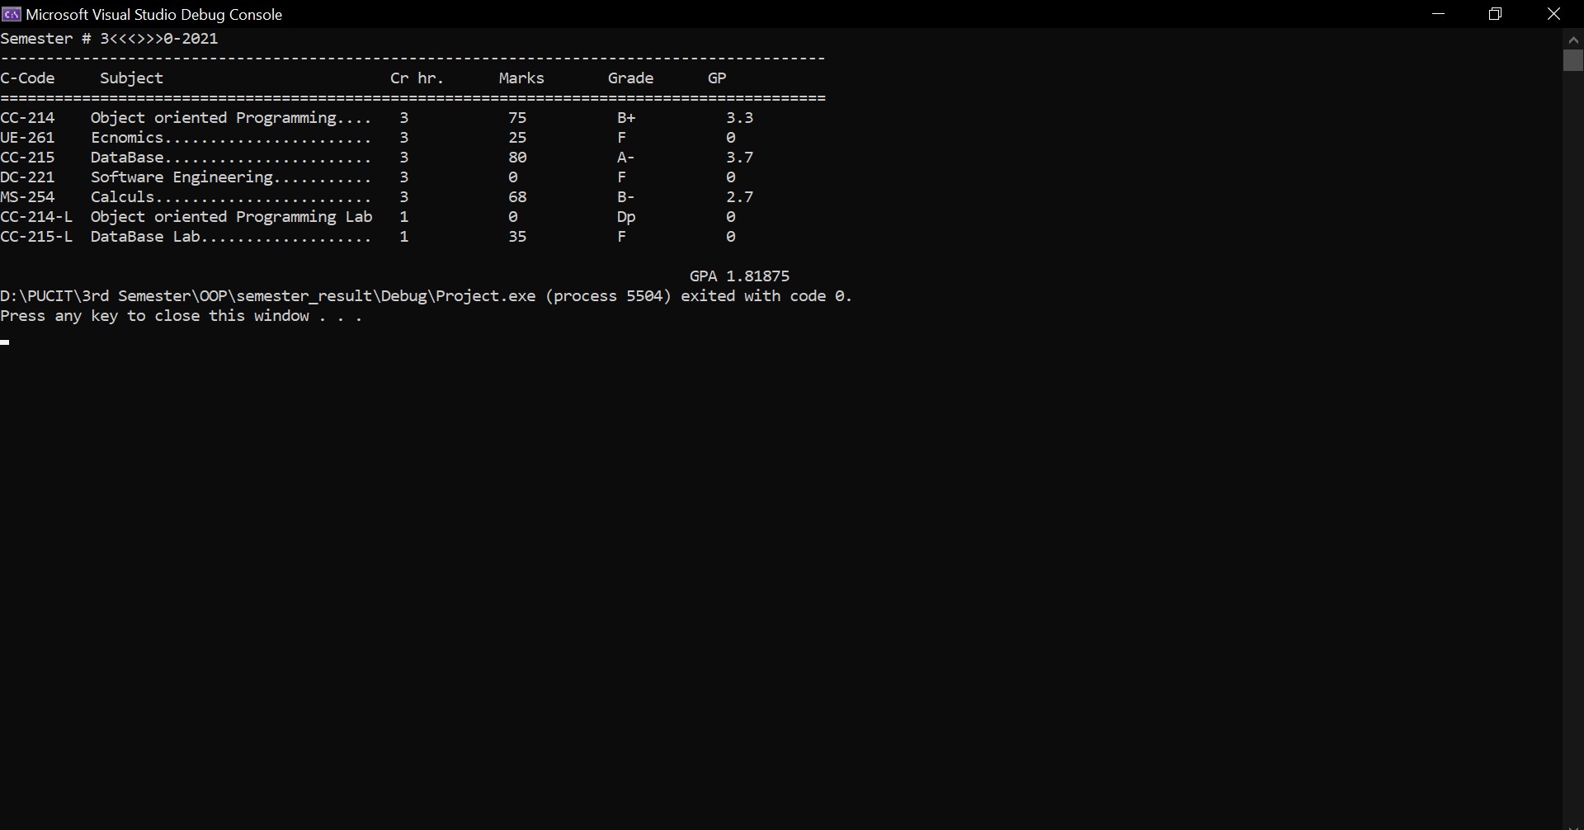Minimize the Debug Console window
The width and height of the screenshot is (1584, 830).
point(1439,14)
